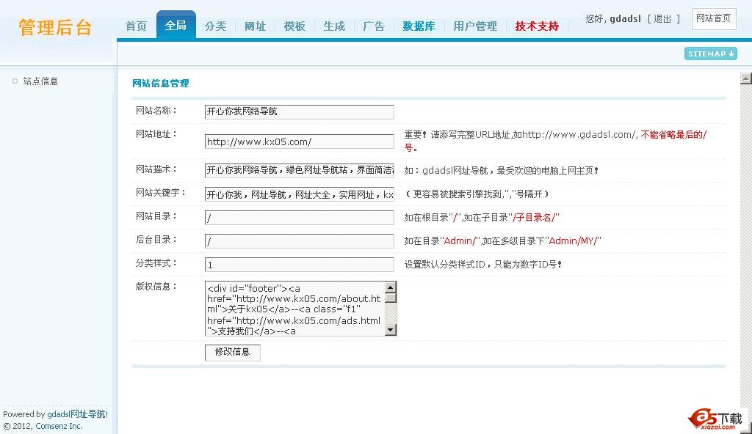Select 站点信息 in the sidebar
This screenshot has height=434, width=752.
pyautogui.click(x=40, y=81)
